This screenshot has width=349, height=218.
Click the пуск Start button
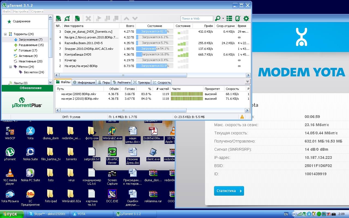(x=12, y=214)
